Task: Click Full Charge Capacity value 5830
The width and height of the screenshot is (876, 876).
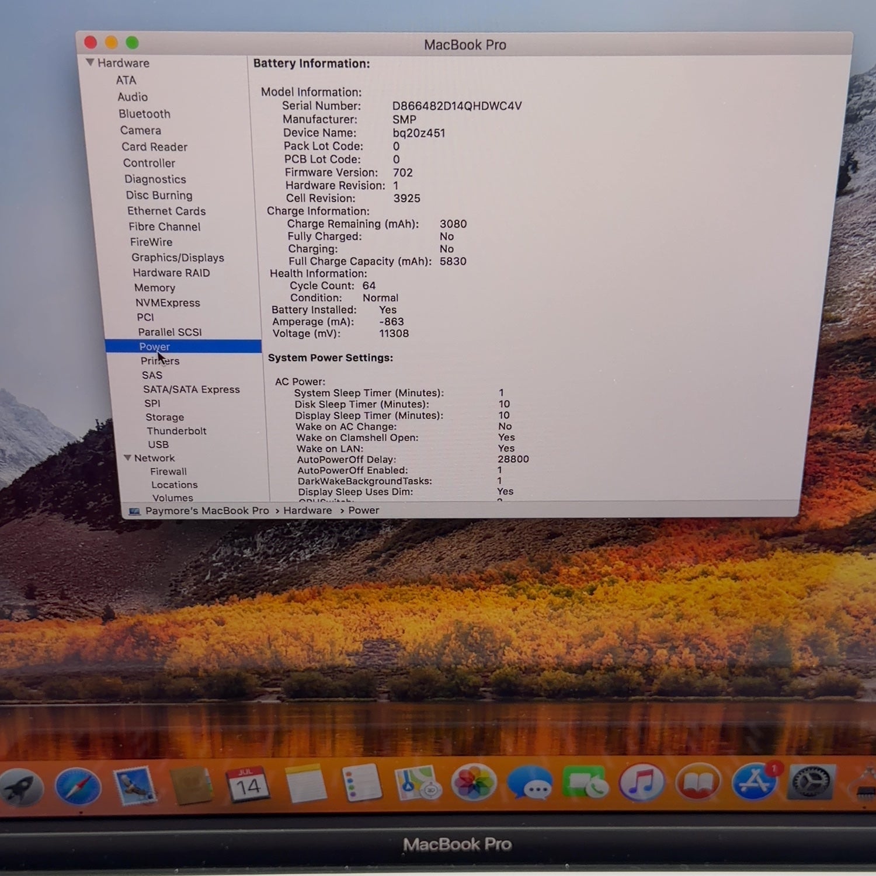Action: (453, 261)
